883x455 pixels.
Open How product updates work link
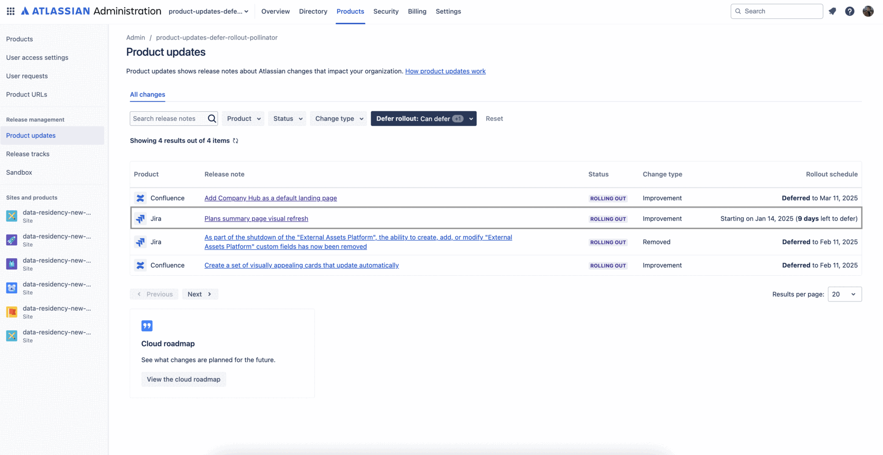(445, 71)
